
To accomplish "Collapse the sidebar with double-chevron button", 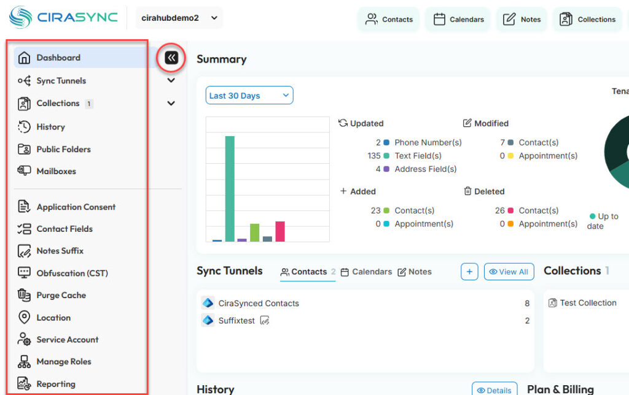I will pos(171,58).
